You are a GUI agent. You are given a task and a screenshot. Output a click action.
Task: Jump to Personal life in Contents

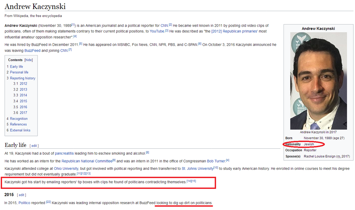coord(19,72)
